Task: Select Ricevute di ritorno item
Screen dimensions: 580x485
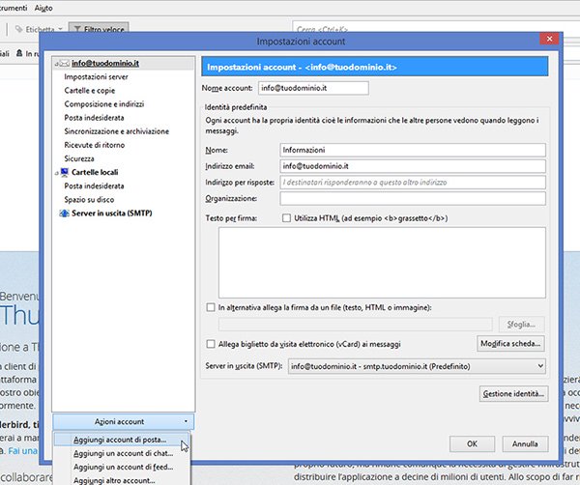Action: click(95, 145)
